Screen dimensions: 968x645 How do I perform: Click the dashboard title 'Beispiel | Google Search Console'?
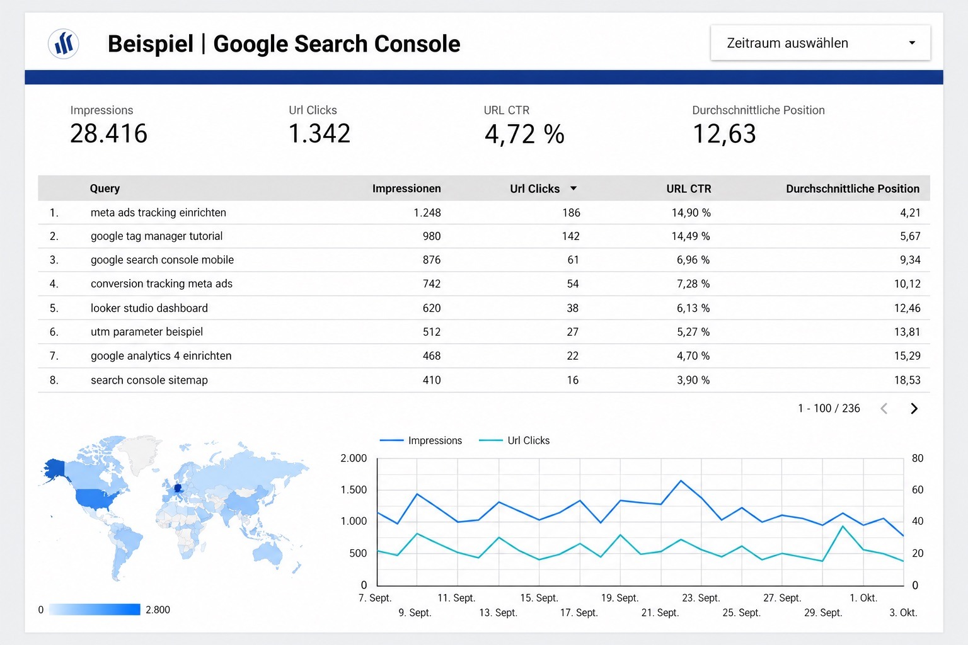284,43
